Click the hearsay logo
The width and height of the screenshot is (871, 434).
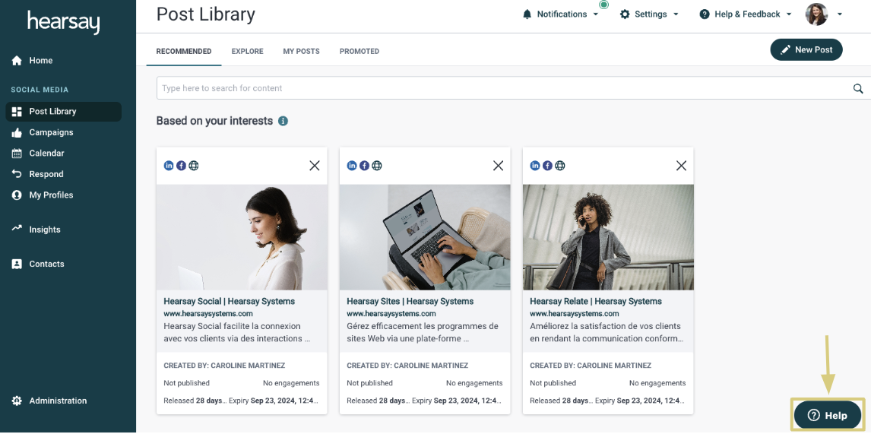tap(64, 22)
